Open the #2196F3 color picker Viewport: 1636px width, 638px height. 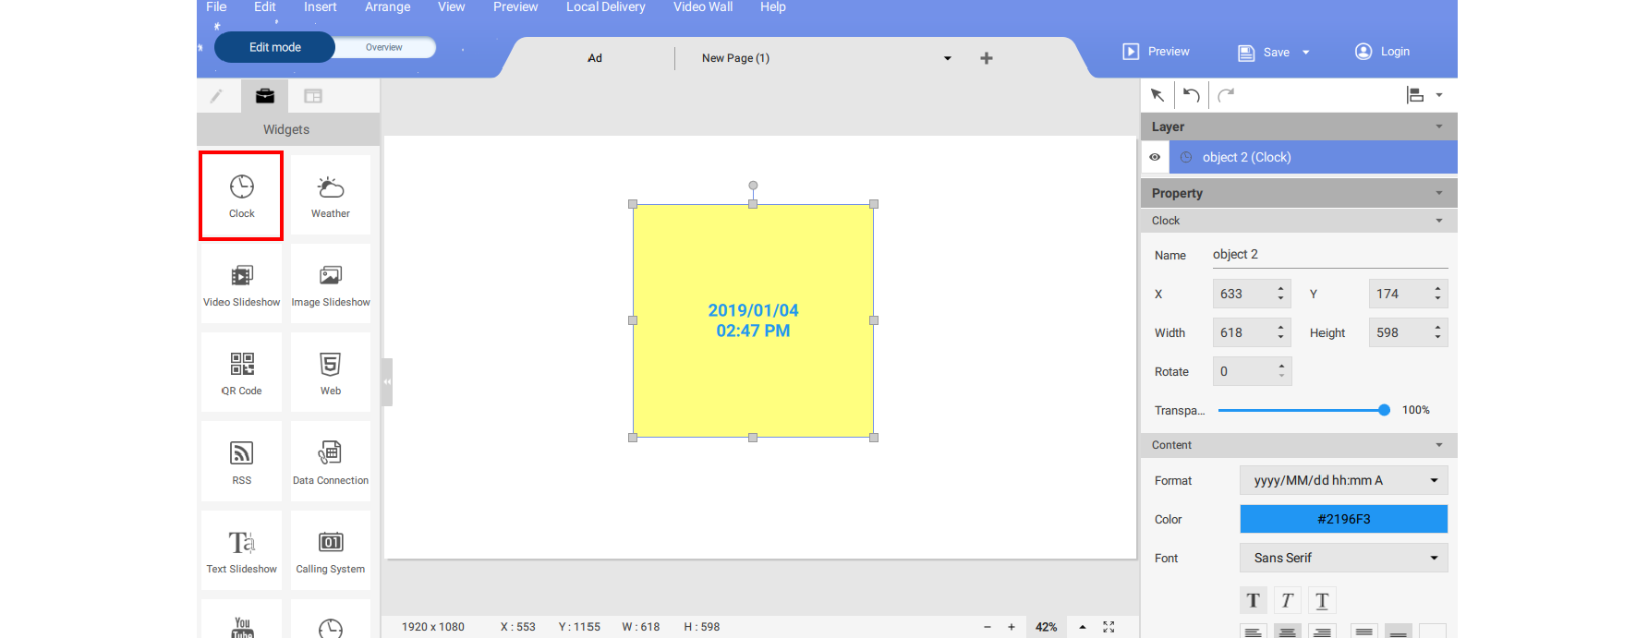tap(1343, 519)
